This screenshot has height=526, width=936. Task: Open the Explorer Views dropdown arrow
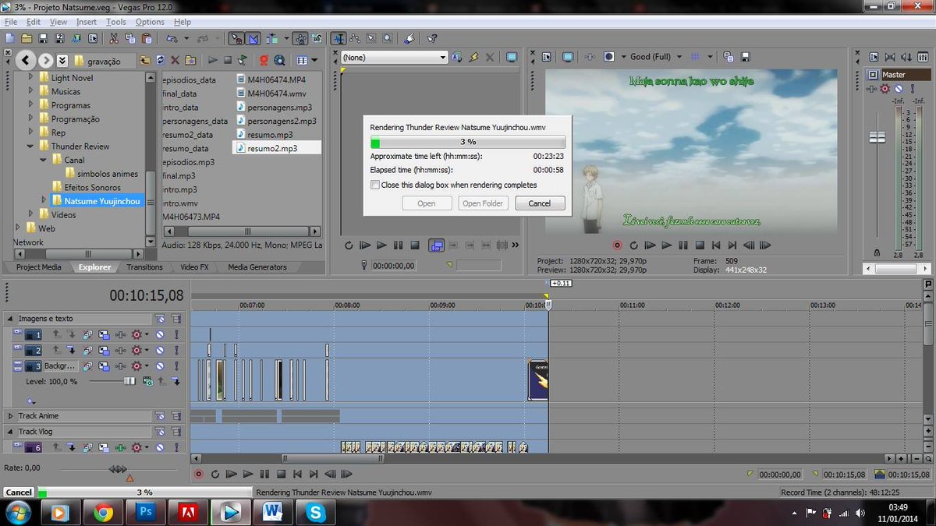point(314,60)
